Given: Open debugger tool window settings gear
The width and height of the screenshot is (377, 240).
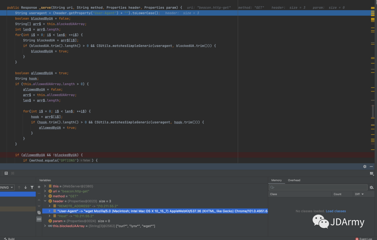Looking at the screenshot, I should coord(365,166).
